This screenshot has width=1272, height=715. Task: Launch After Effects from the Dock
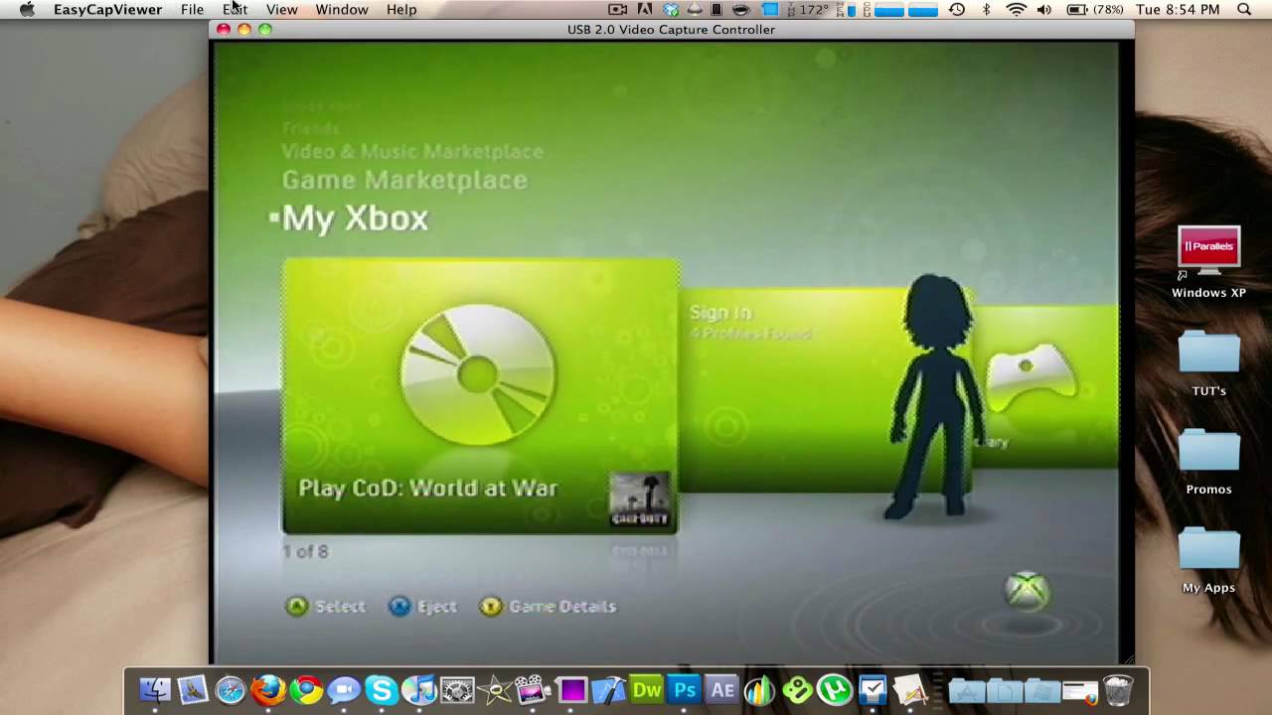[722, 688]
